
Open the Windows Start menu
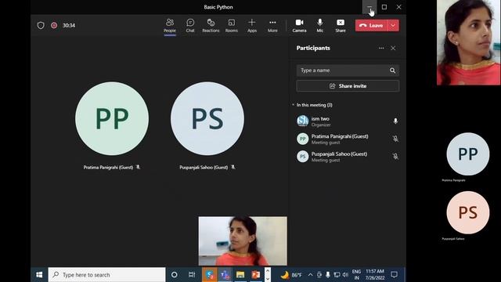tap(39, 275)
